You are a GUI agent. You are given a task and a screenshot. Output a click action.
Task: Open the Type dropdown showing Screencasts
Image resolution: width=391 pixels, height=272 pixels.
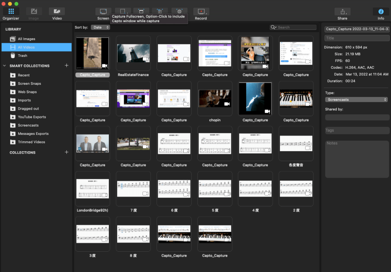pyautogui.click(x=357, y=100)
